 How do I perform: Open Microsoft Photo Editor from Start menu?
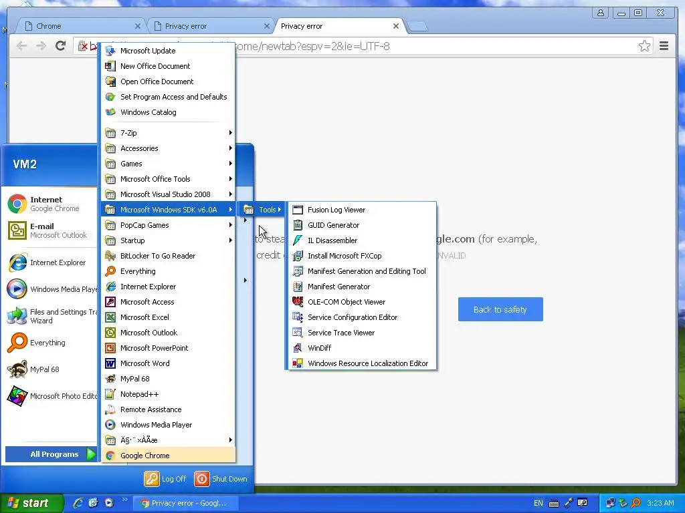(50, 396)
